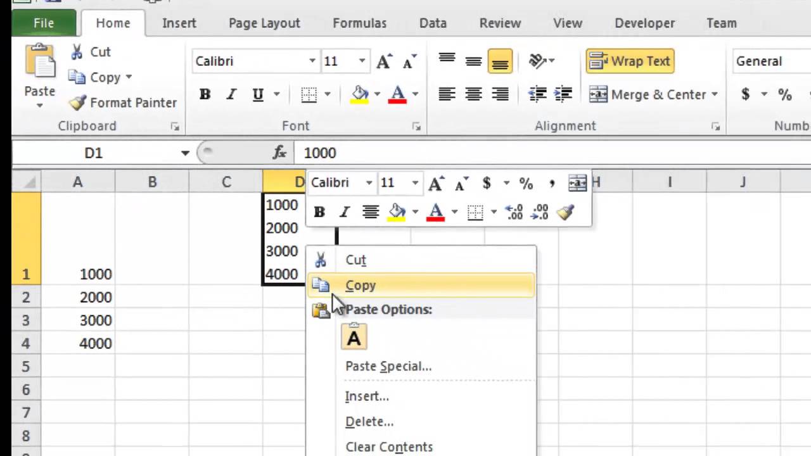Click Decrease Indent in ribbon
Image resolution: width=811 pixels, height=456 pixels.
(x=537, y=95)
